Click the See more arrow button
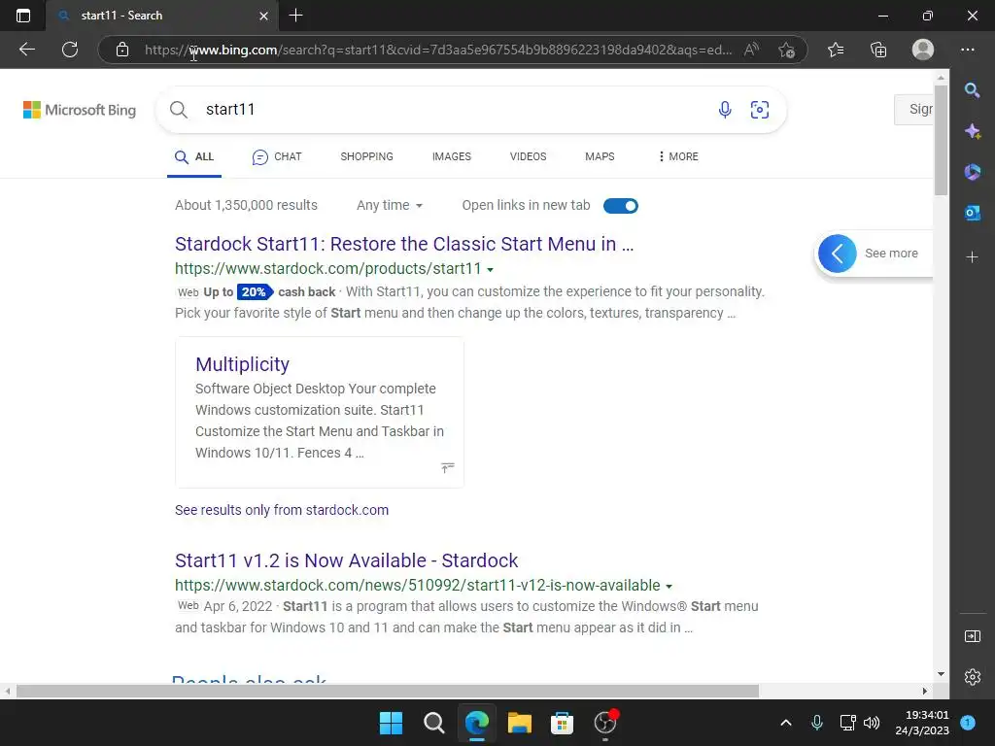 click(837, 254)
